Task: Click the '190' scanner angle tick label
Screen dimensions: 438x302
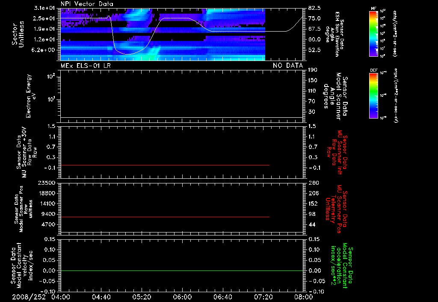Action: [x=313, y=70]
